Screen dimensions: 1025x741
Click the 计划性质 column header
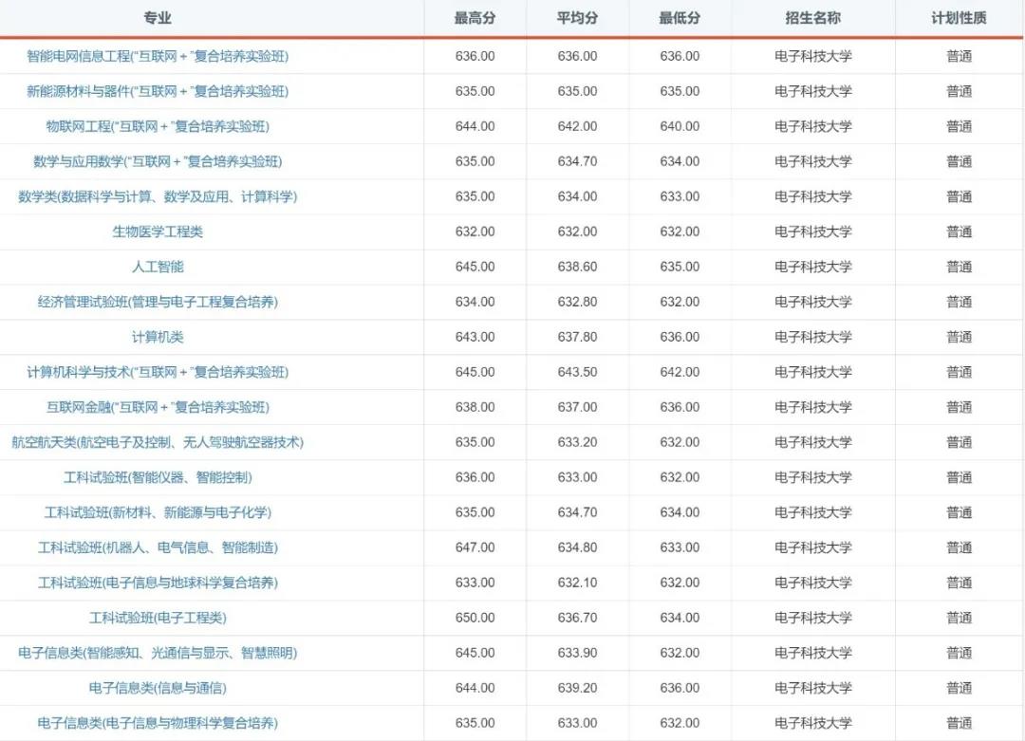tap(960, 17)
